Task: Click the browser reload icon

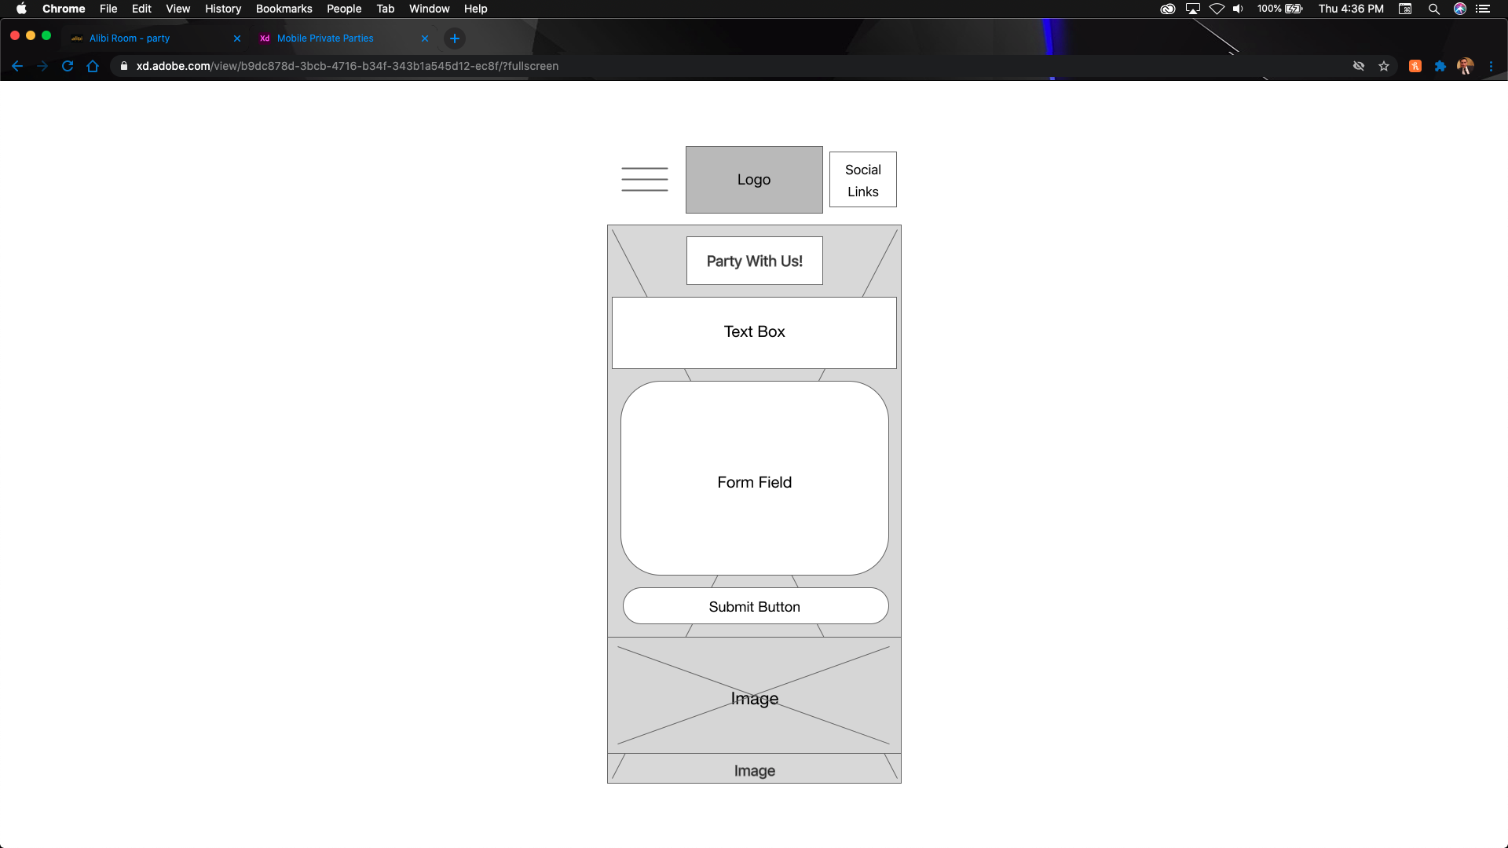Action: coord(68,66)
